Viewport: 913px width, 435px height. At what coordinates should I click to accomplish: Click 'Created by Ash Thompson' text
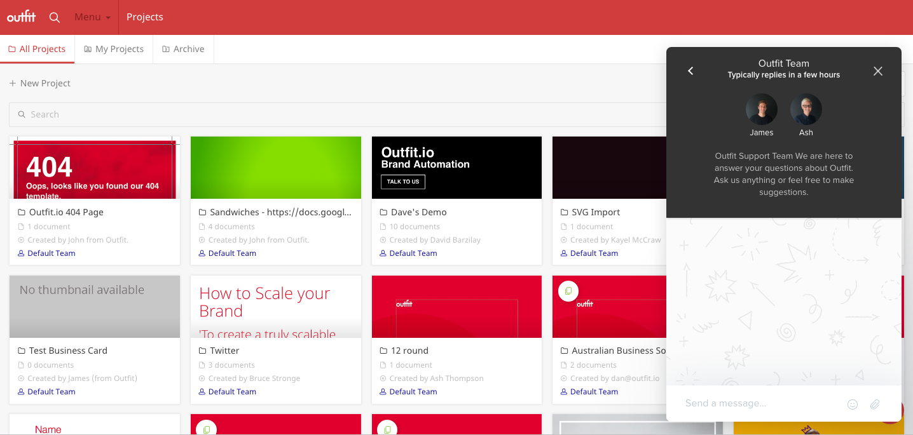(436, 378)
